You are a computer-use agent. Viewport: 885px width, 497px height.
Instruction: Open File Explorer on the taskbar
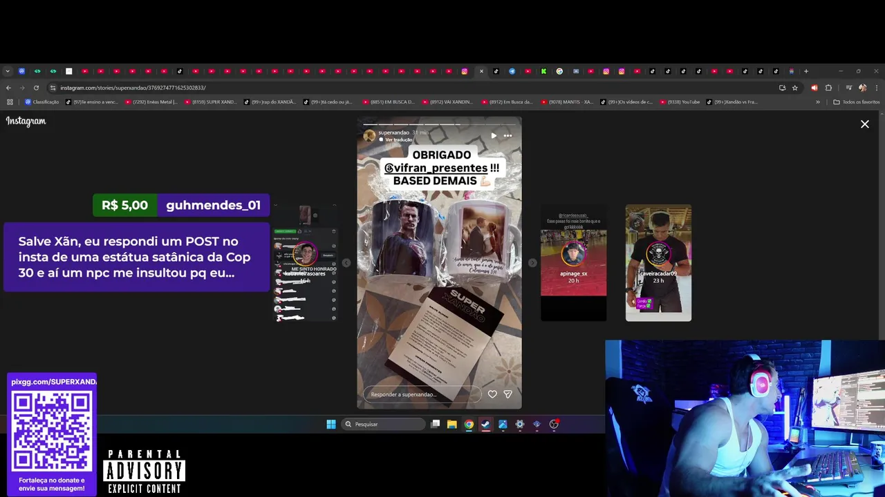451,424
